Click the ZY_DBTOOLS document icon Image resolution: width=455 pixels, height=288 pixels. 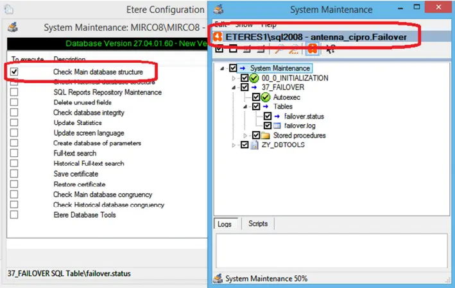255,145
